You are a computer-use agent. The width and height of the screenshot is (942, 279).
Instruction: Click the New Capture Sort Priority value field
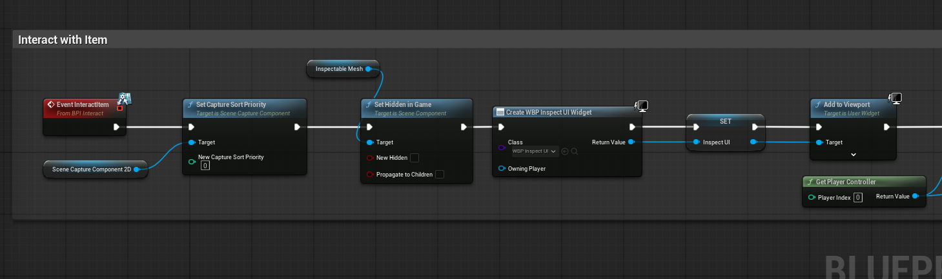pos(205,166)
